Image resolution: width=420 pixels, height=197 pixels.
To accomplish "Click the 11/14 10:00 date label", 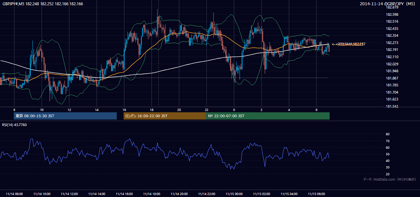I will coord(42,194).
